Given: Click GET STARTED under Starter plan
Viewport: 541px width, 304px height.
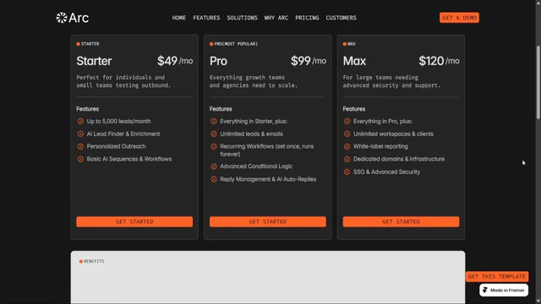Looking at the screenshot, I should [134, 221].
